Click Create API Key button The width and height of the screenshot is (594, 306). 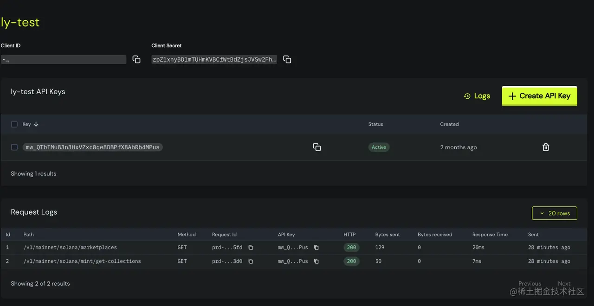539,96
